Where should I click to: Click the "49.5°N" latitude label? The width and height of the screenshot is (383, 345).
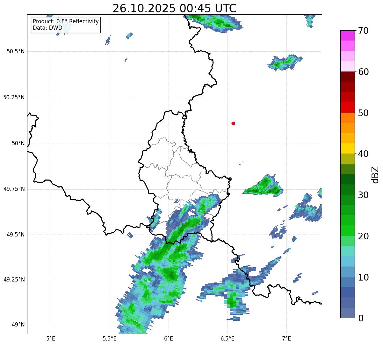[x=16, y=235]
